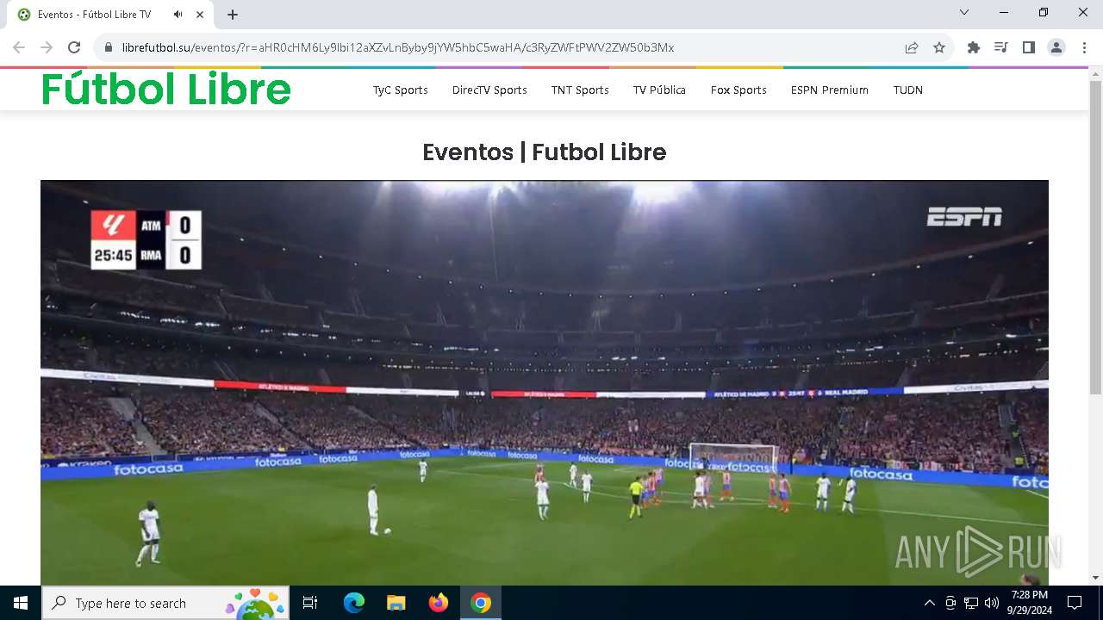Viewport: 1103px width, 620px height.
Task: Open TyC Sports channel
Action: pos(401,90)
